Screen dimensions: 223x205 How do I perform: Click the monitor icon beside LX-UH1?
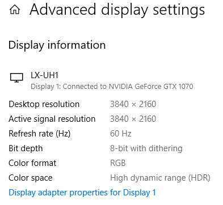click(x=16, y=78)
